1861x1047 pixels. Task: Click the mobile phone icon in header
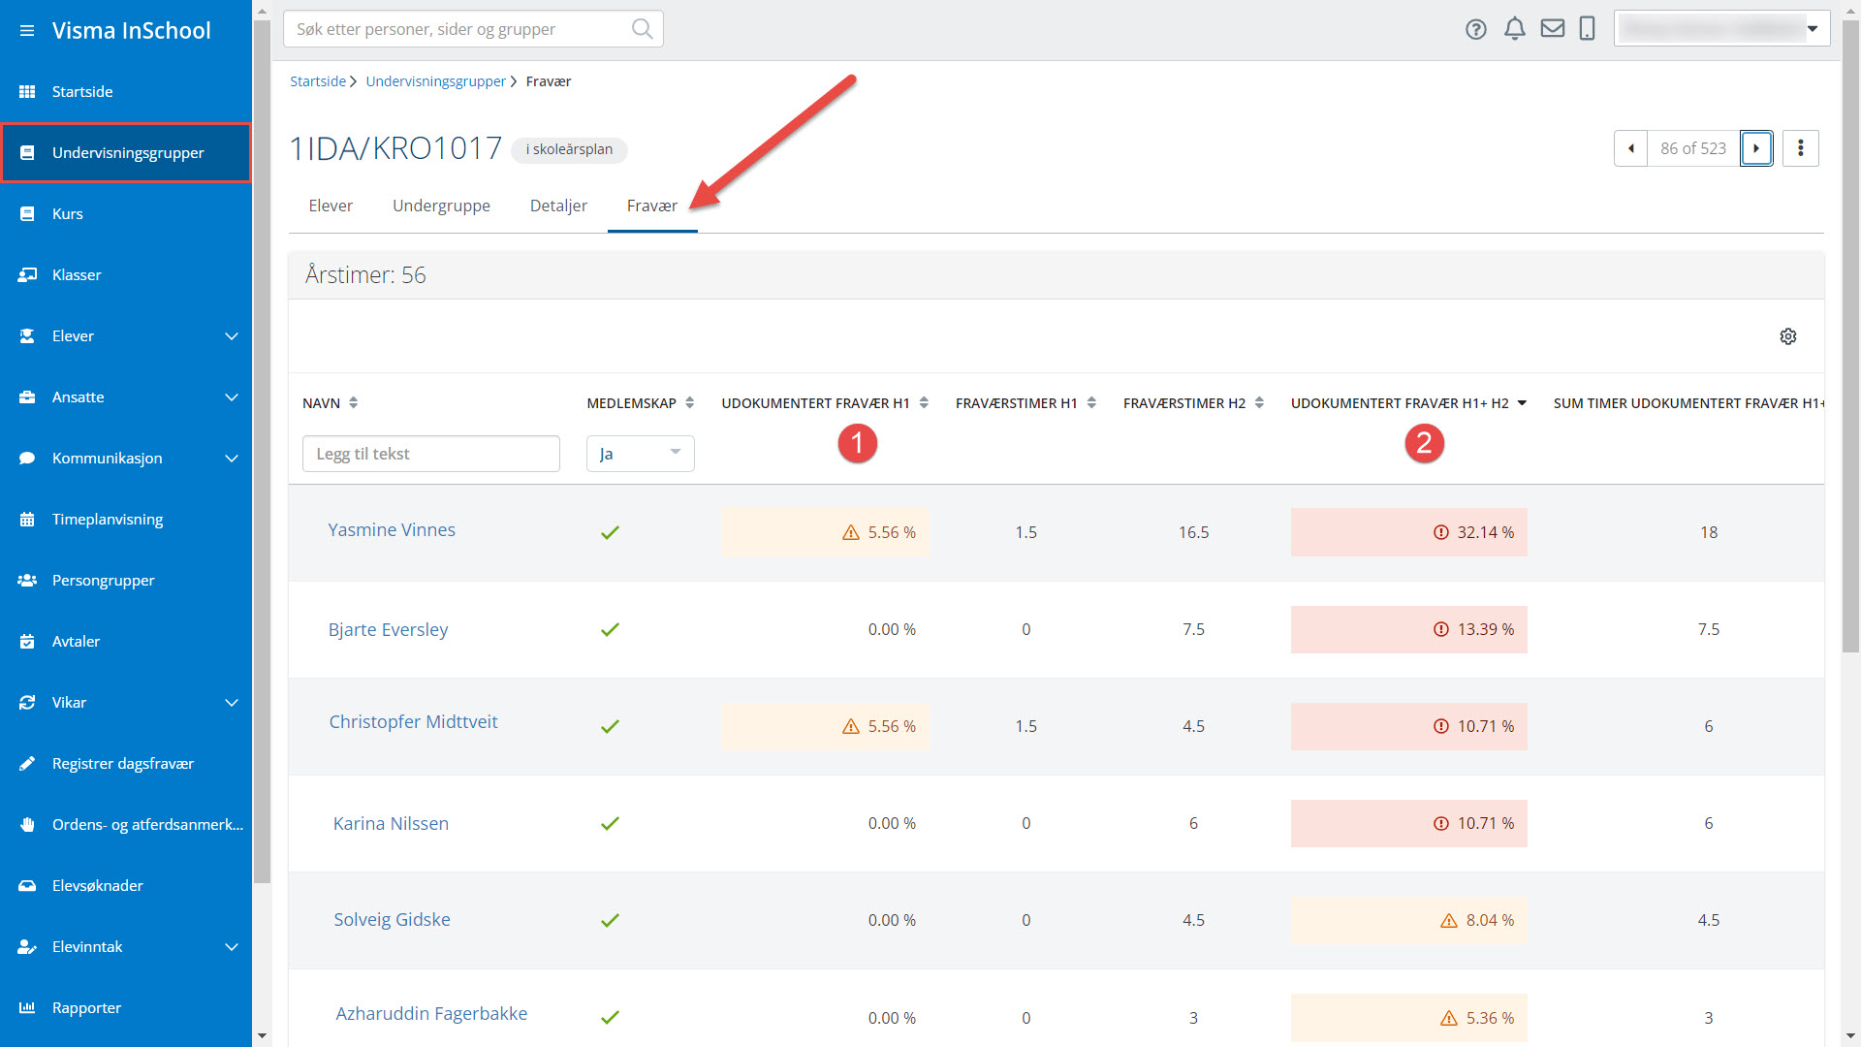point(1587,29)
